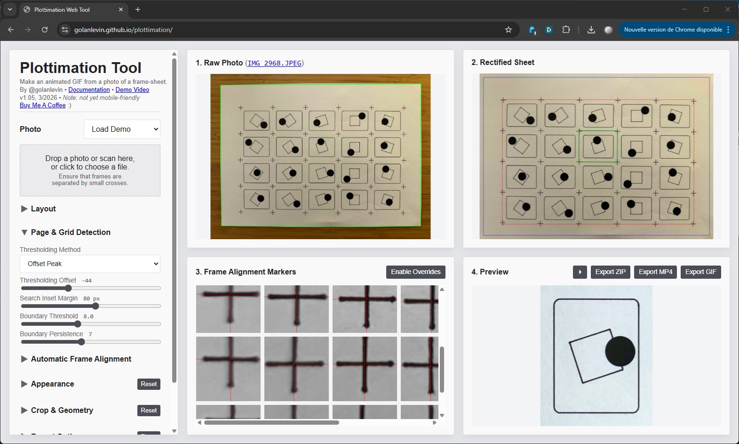Open the Chrome downloads icon

591,30
